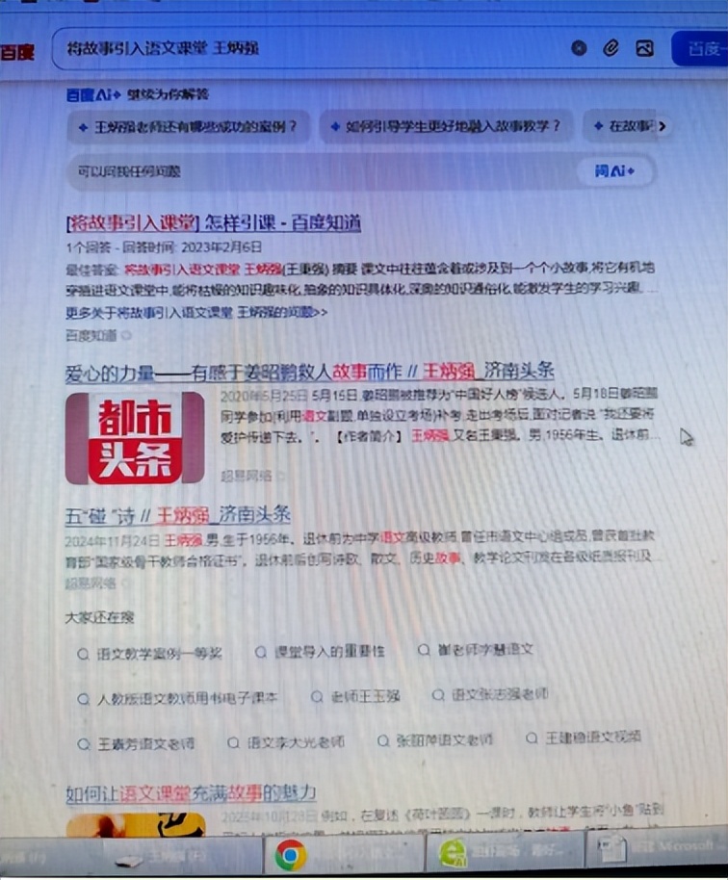The height and width of the screenshot is (880, 728).
Task: Click the 可以问我任何问题 AI input field
Action: click(318, 172)
